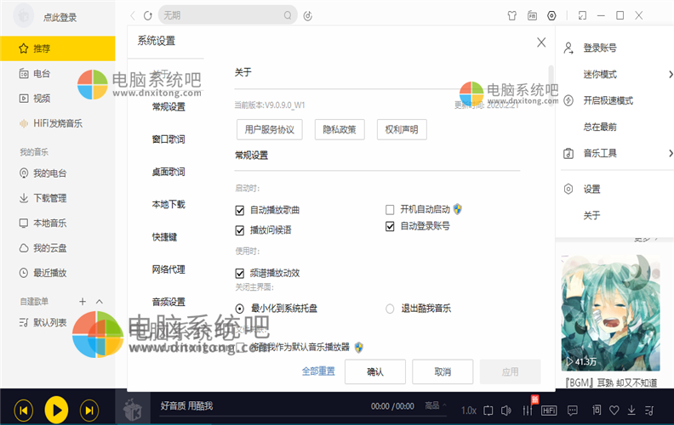Viewport: 674px width, 425px height.
Task: Open the 音频设置 settings tab
Action: (x=168, y=302)
